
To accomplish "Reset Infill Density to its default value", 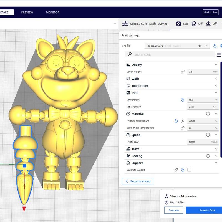I will [x=183, y=100].
